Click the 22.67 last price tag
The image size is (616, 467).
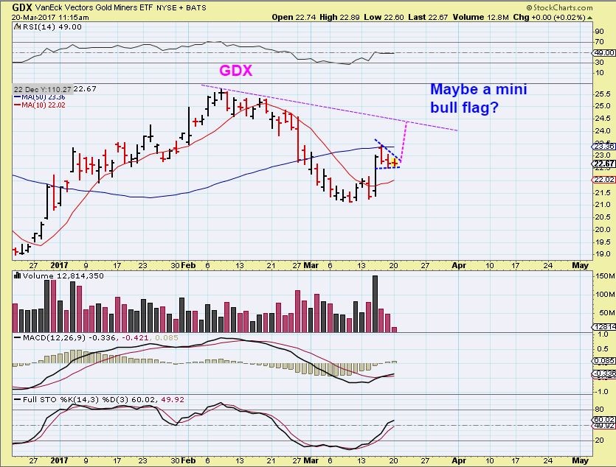(604, 163)
